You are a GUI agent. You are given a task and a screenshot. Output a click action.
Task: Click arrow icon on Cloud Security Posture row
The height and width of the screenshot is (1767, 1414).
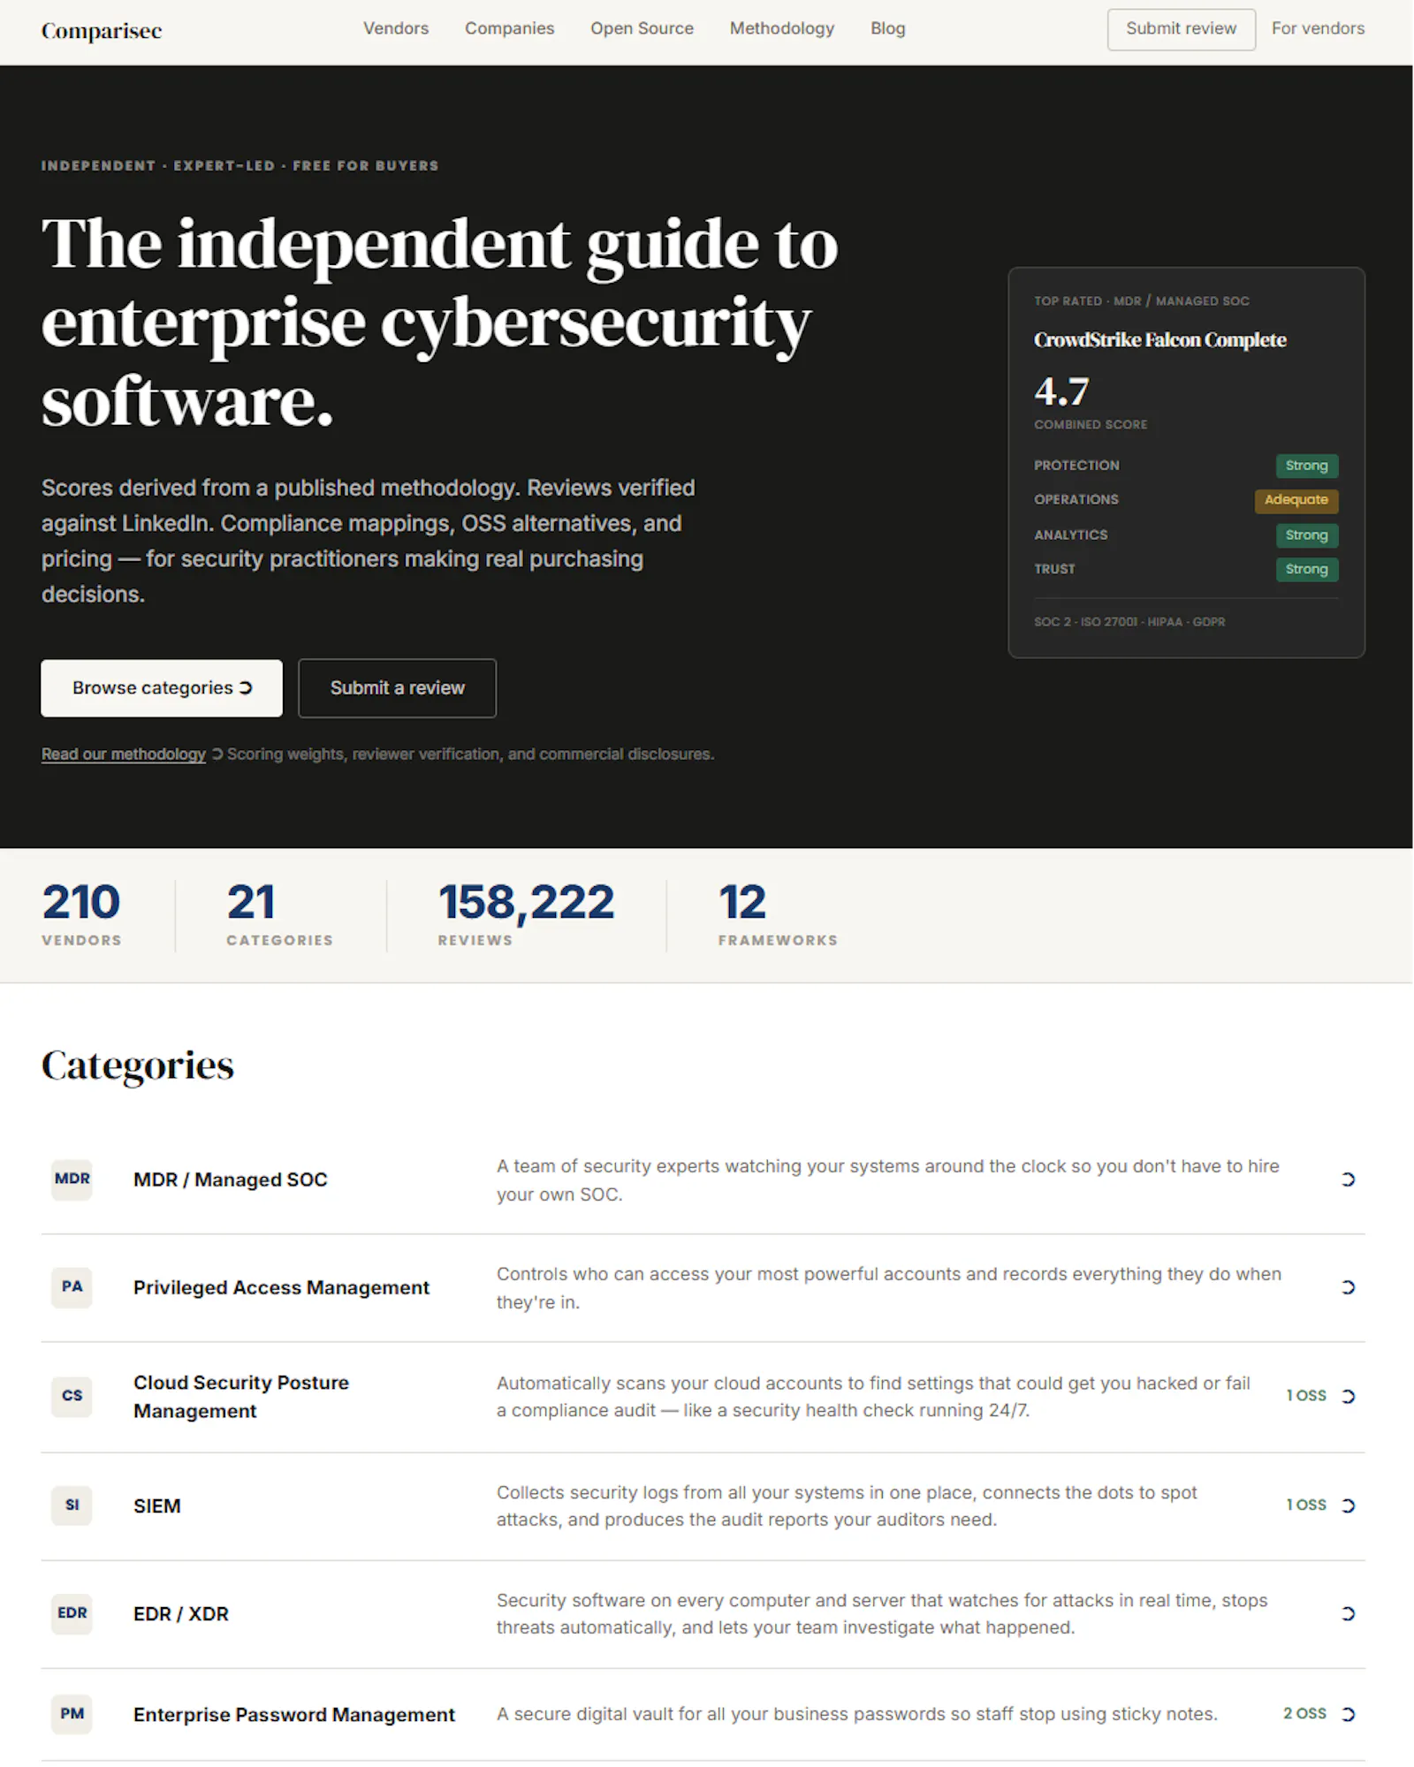click(x=1349, y=1397)
